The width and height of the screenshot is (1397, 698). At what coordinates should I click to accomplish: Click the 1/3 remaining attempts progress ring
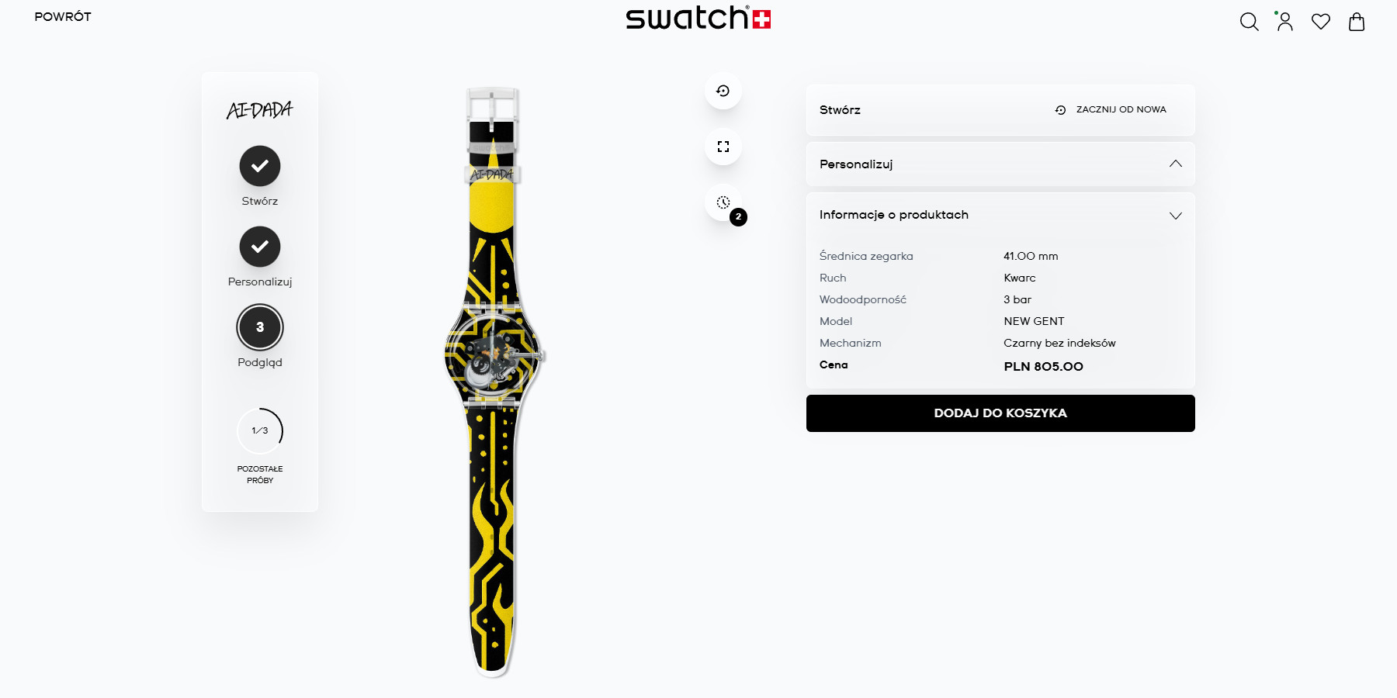(260, 430)
